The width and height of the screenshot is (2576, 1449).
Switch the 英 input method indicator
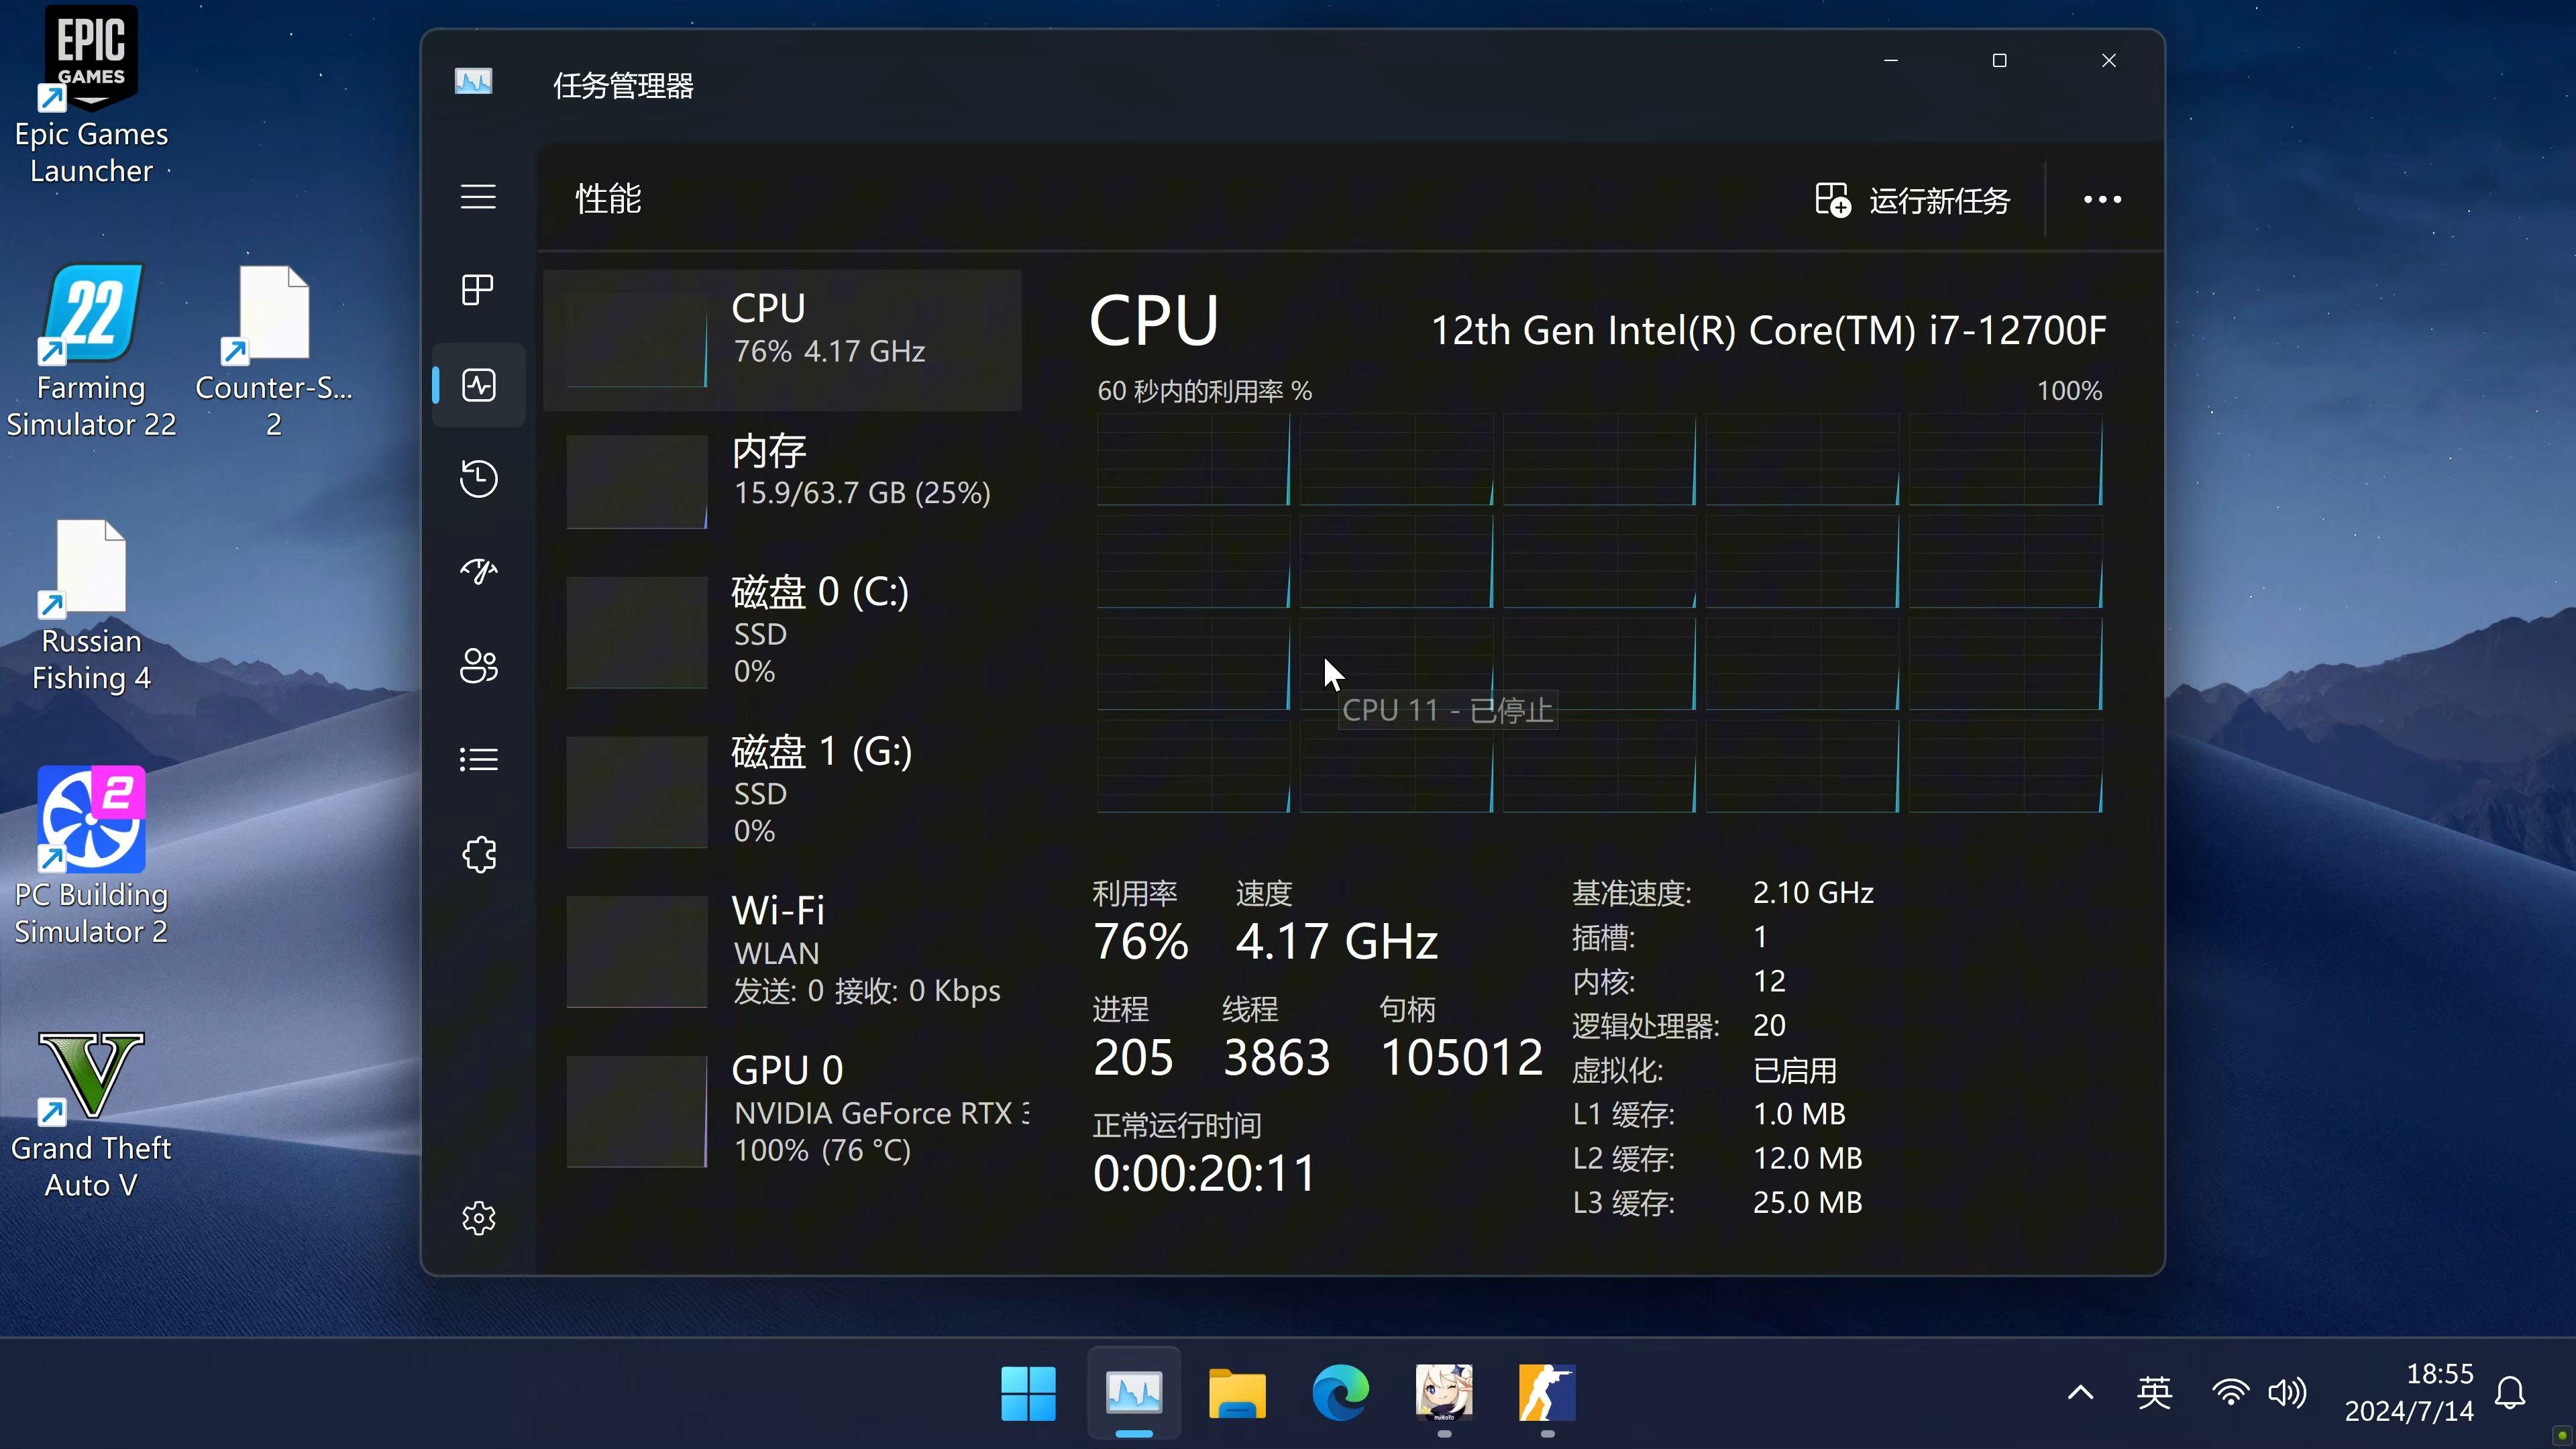pos(2154,1393)
